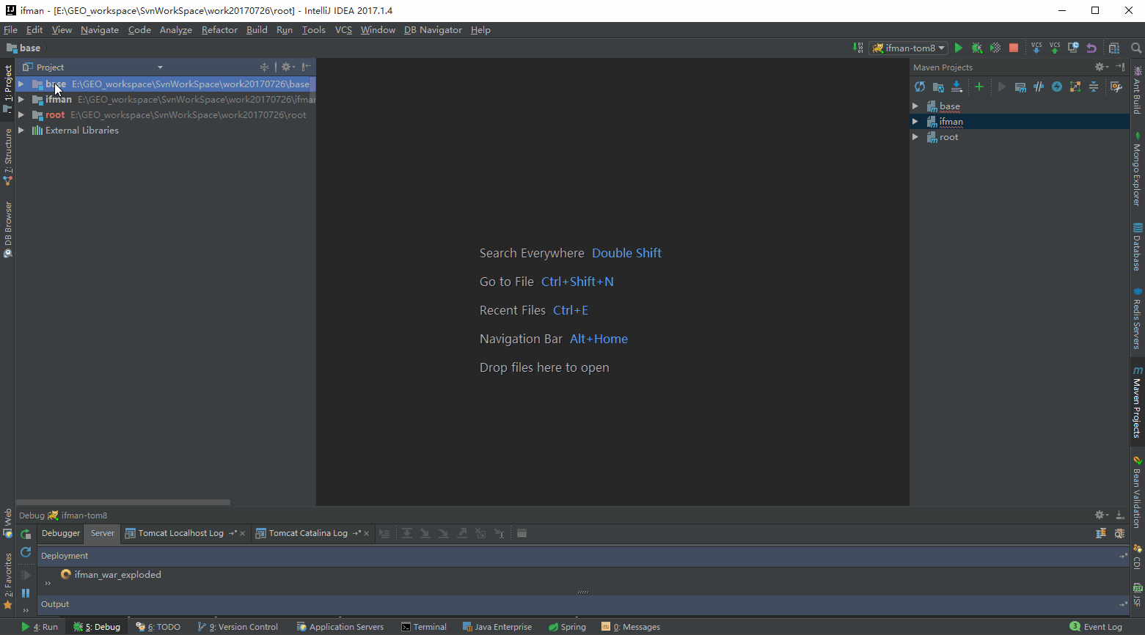Switch to the Debugger tab
Screen dimensions: 1145x635
point(61,533)
